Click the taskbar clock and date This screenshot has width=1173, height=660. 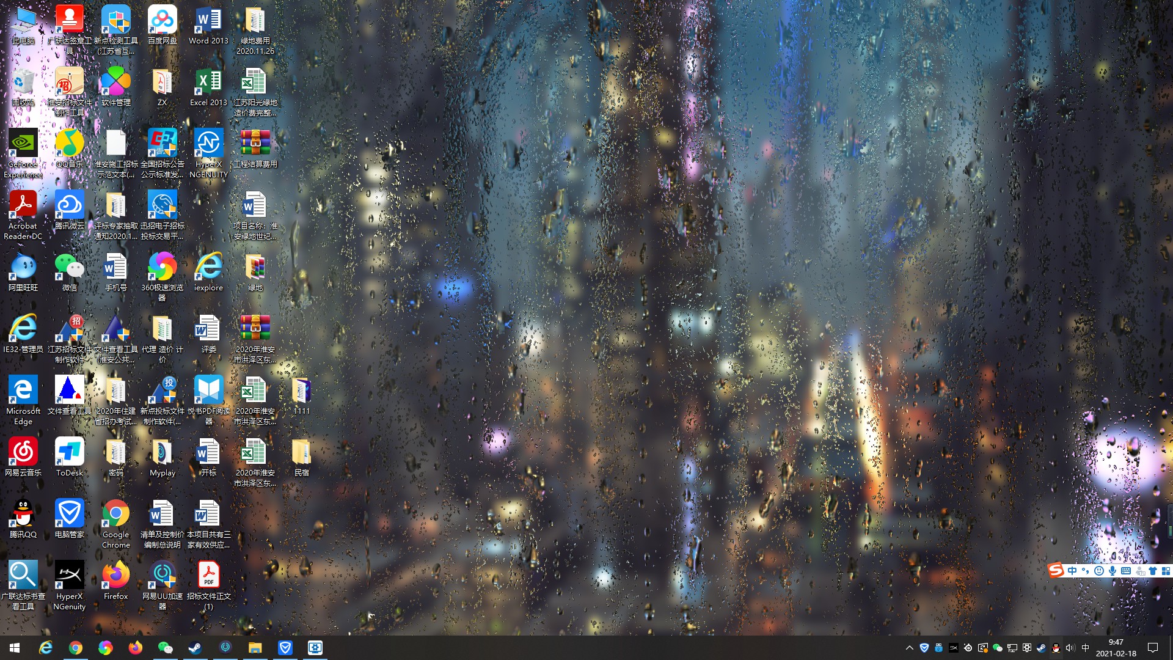[x=1116, y=648]
